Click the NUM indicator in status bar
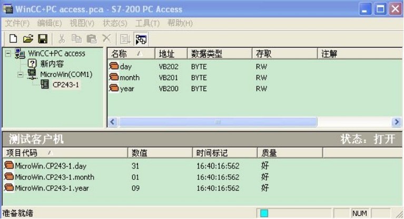Viewport: 404px width, 219px height. [359, 213]
